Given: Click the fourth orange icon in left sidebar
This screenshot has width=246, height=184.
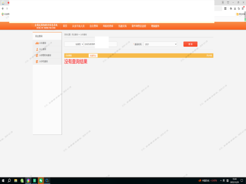Looking at the screenshot, I should point(37,61).
